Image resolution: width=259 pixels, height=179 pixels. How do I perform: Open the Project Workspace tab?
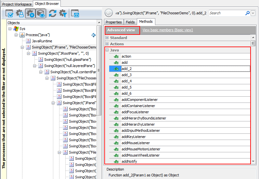point(17,4)
